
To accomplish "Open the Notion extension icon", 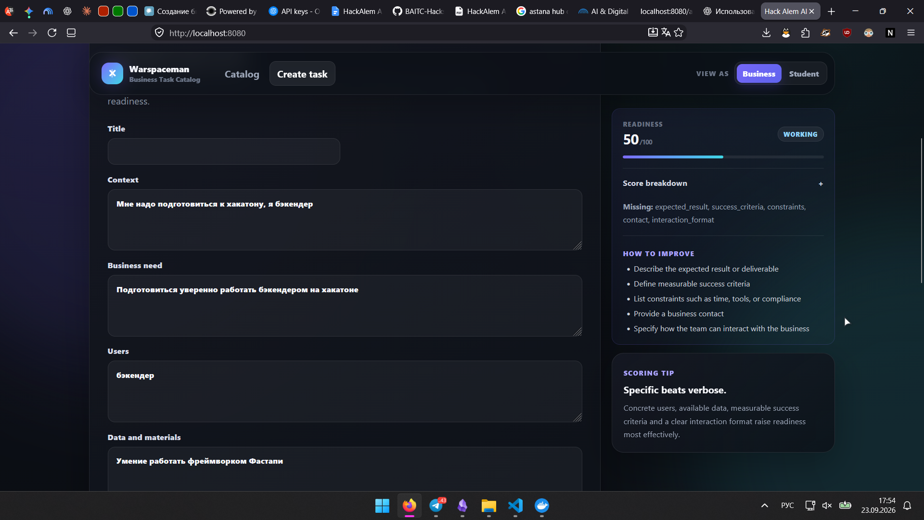I will (x=890, y=33).
